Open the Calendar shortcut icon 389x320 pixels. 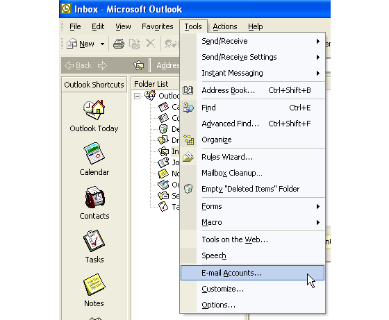point(94,153)
